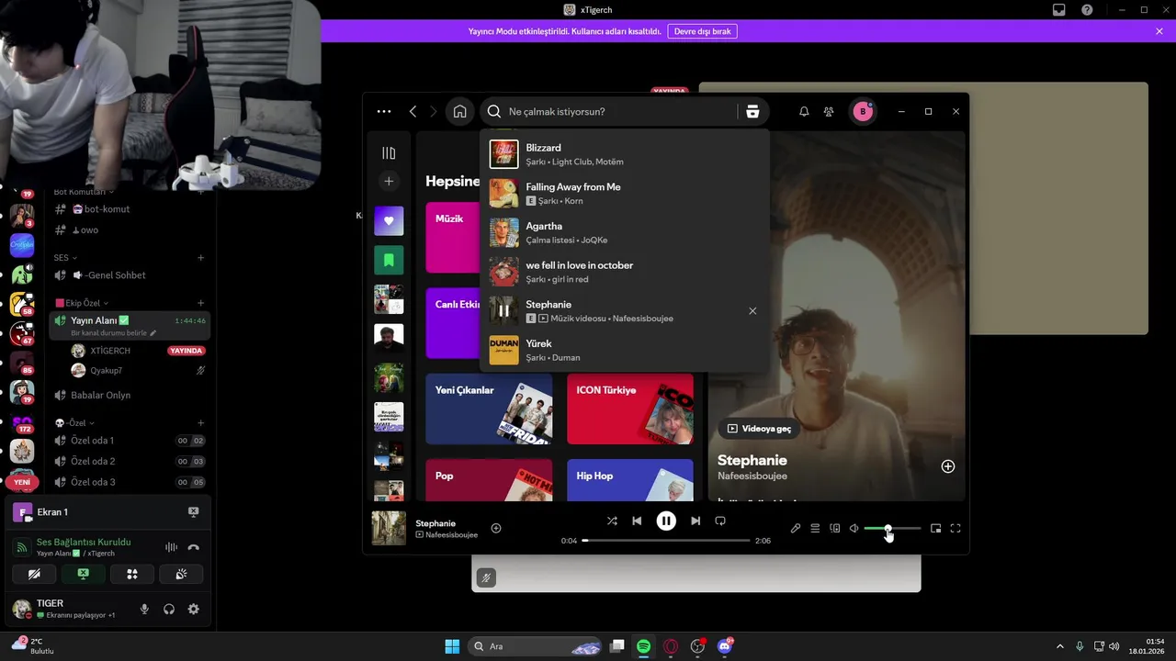Open Spotify notifications bell
Screen dimensions: 1176x661
coord(804,111)
